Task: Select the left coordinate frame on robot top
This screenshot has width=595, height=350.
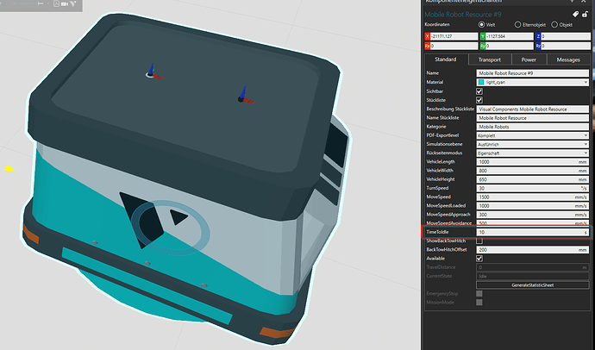Action: click(x=152, y=73)
